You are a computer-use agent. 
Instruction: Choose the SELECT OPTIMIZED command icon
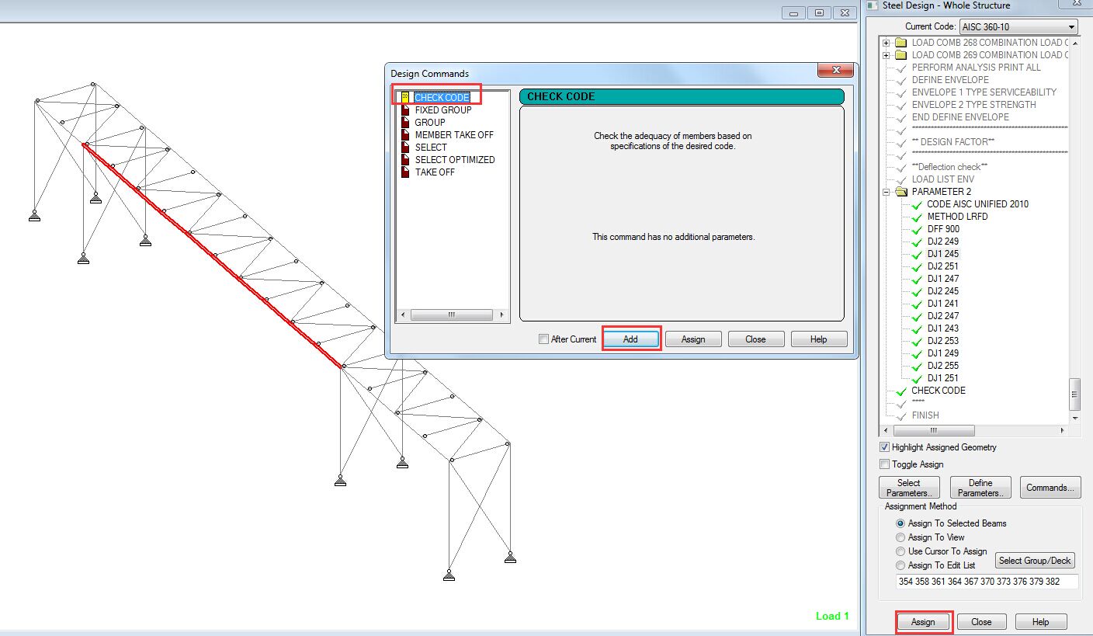coord(405,160)
